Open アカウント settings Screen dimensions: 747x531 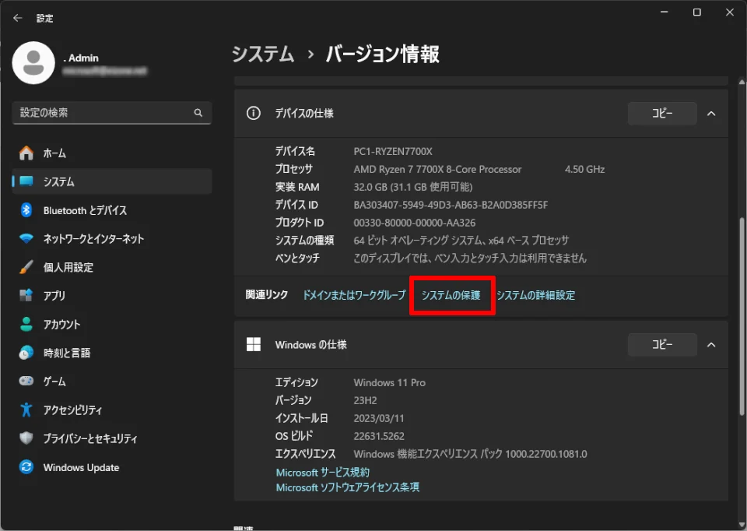(112, 324)
